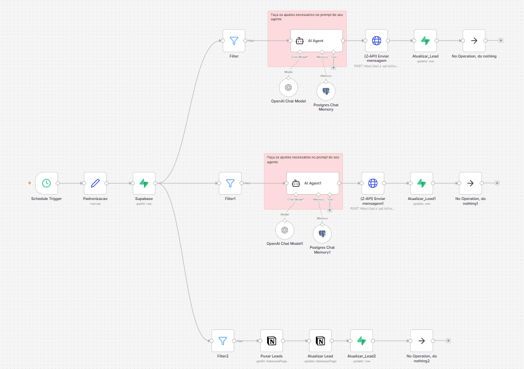Select the Filter1 funnel node
Viewport: 524px width, 369px height.
(230, 183)
